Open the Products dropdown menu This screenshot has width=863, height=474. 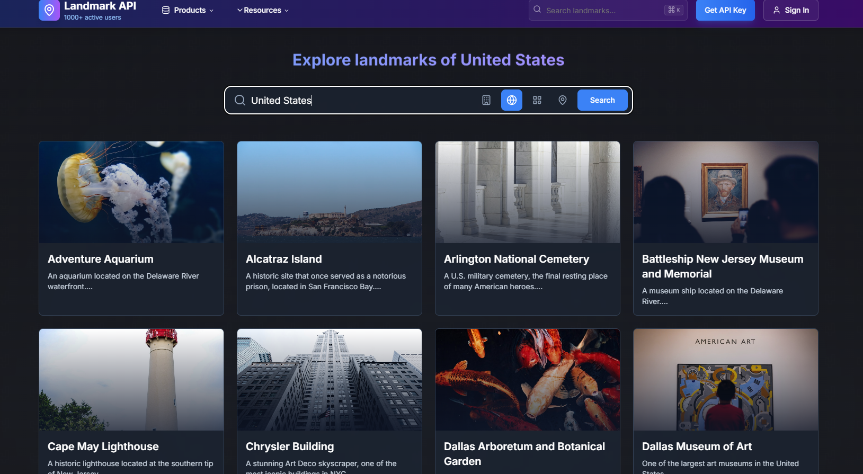pyautogui.click(x=188, y=10)
